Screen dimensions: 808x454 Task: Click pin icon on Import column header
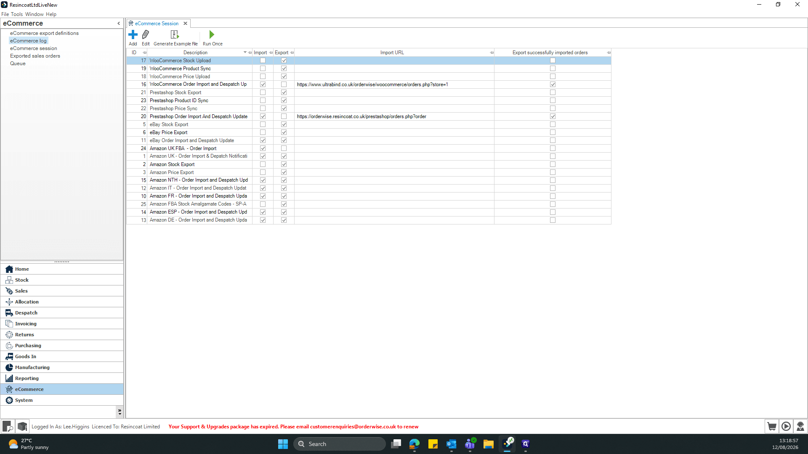pos(271,53)
